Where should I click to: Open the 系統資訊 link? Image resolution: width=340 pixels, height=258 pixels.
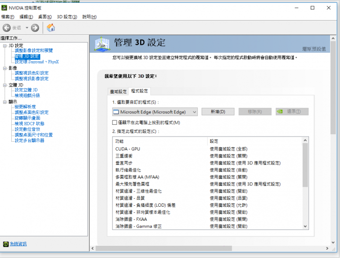[18, 244]
